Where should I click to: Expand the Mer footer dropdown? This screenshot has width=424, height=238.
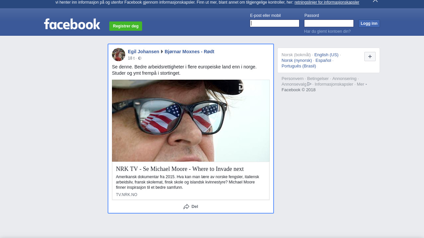[362, 84]
